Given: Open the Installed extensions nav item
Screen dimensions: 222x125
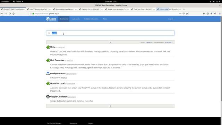Looking at the screenshot, I should click(x=91, y=19).
